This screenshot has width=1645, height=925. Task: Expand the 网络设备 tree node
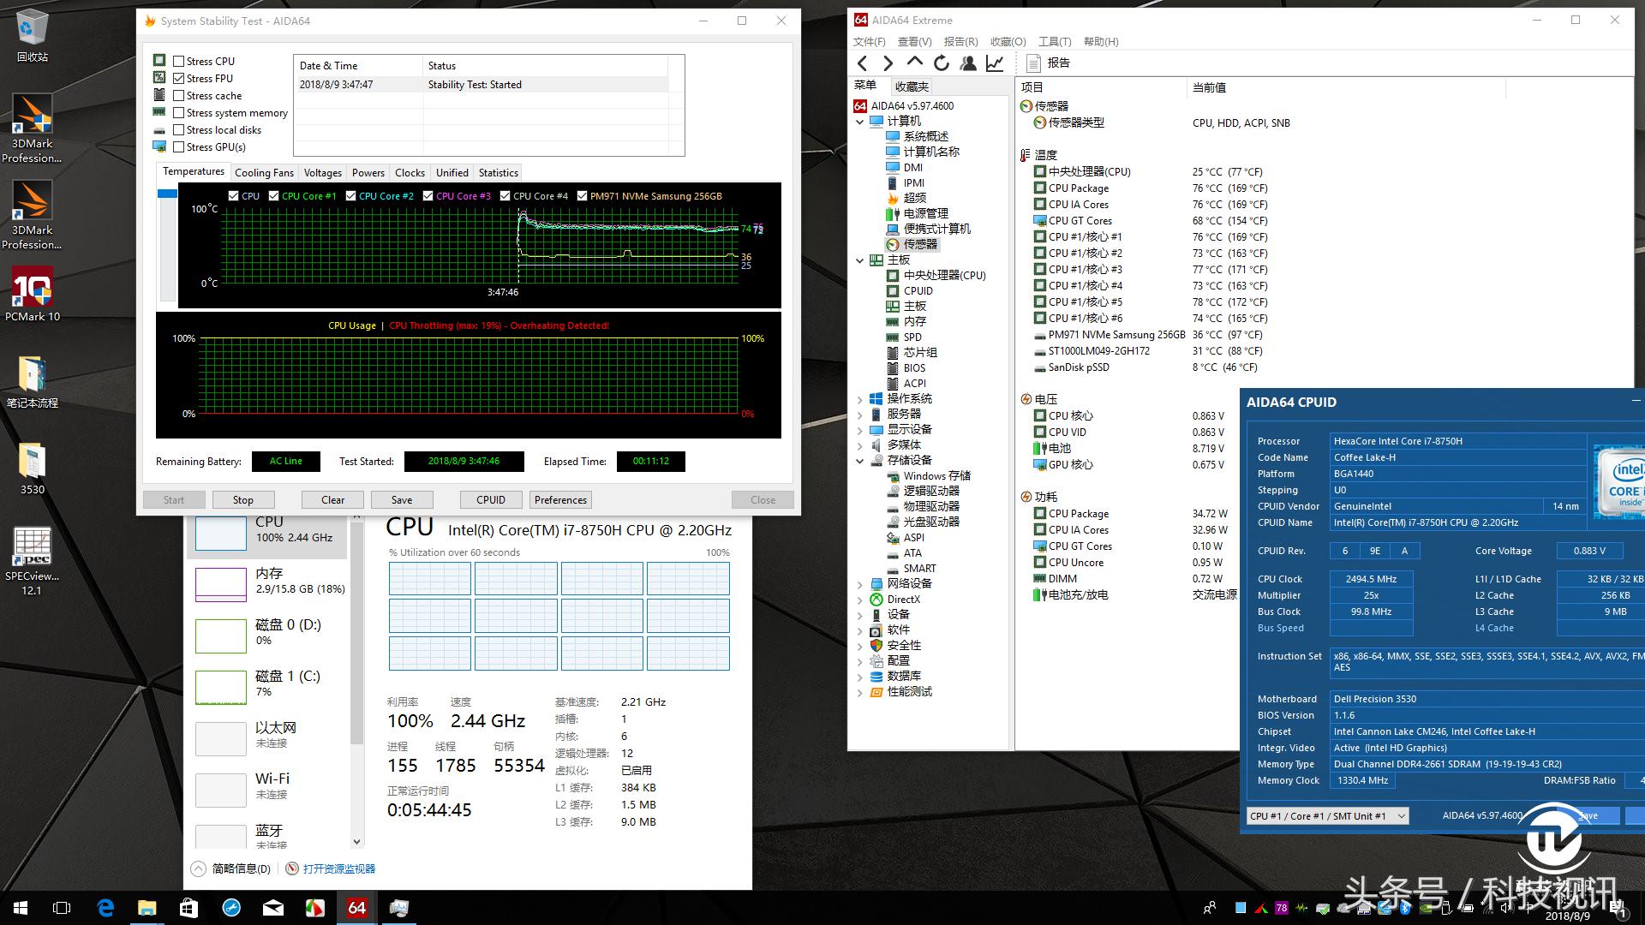pyautogui.click(x=860, y=583)
